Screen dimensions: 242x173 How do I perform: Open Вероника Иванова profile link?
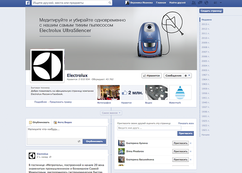[141, 3]
